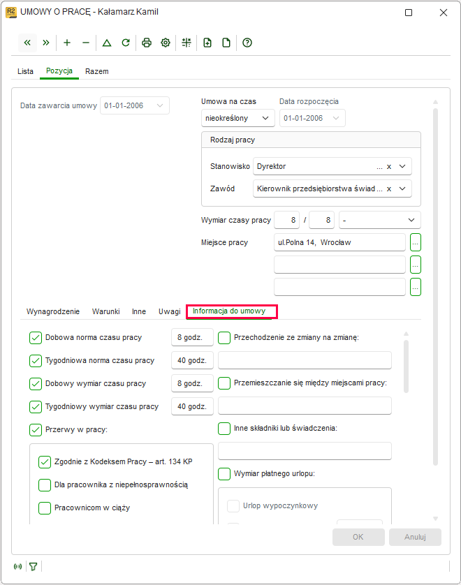
Task: Uncheck Tygodniowa norma czasu pracy
Action: [x=36, y=361]
